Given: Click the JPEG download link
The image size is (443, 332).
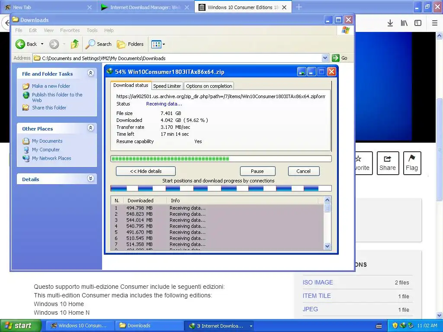Looking at the screenshot, I should (x=310, y=309).
